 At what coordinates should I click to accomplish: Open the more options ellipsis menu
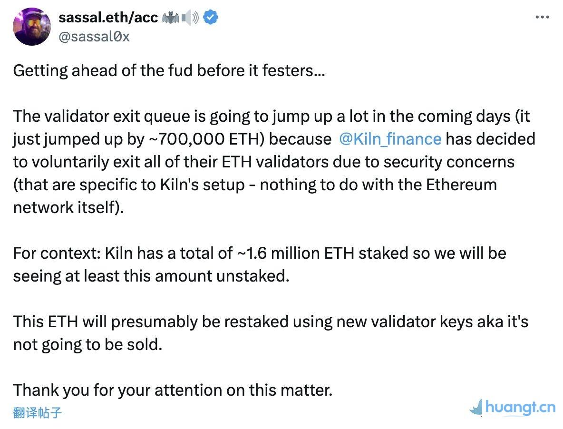(542, 18)
